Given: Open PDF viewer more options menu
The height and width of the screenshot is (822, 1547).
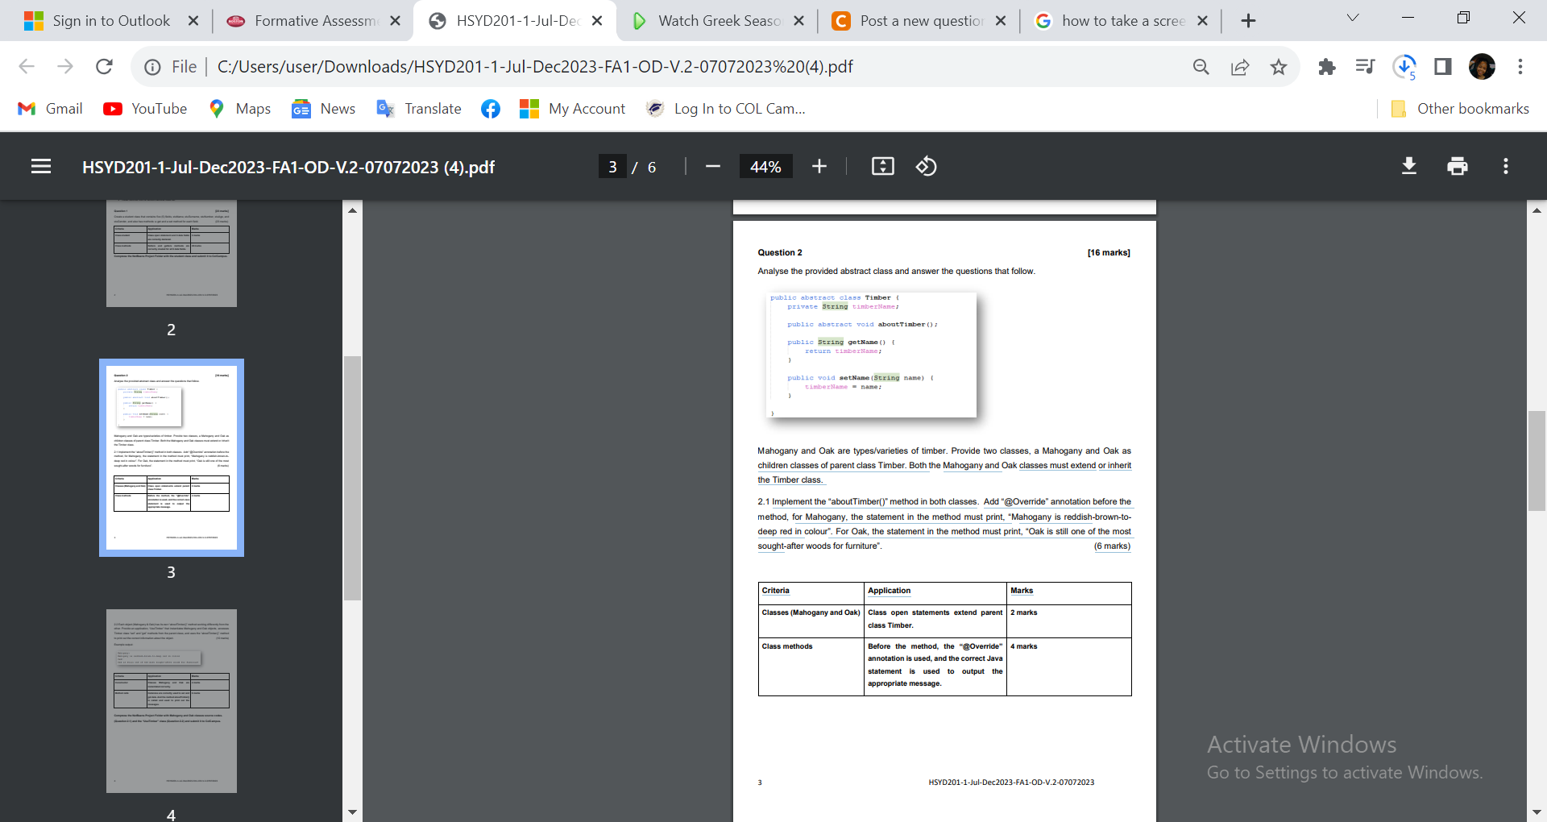Looking at the screenshot, I should click(x=1505, y=166).
